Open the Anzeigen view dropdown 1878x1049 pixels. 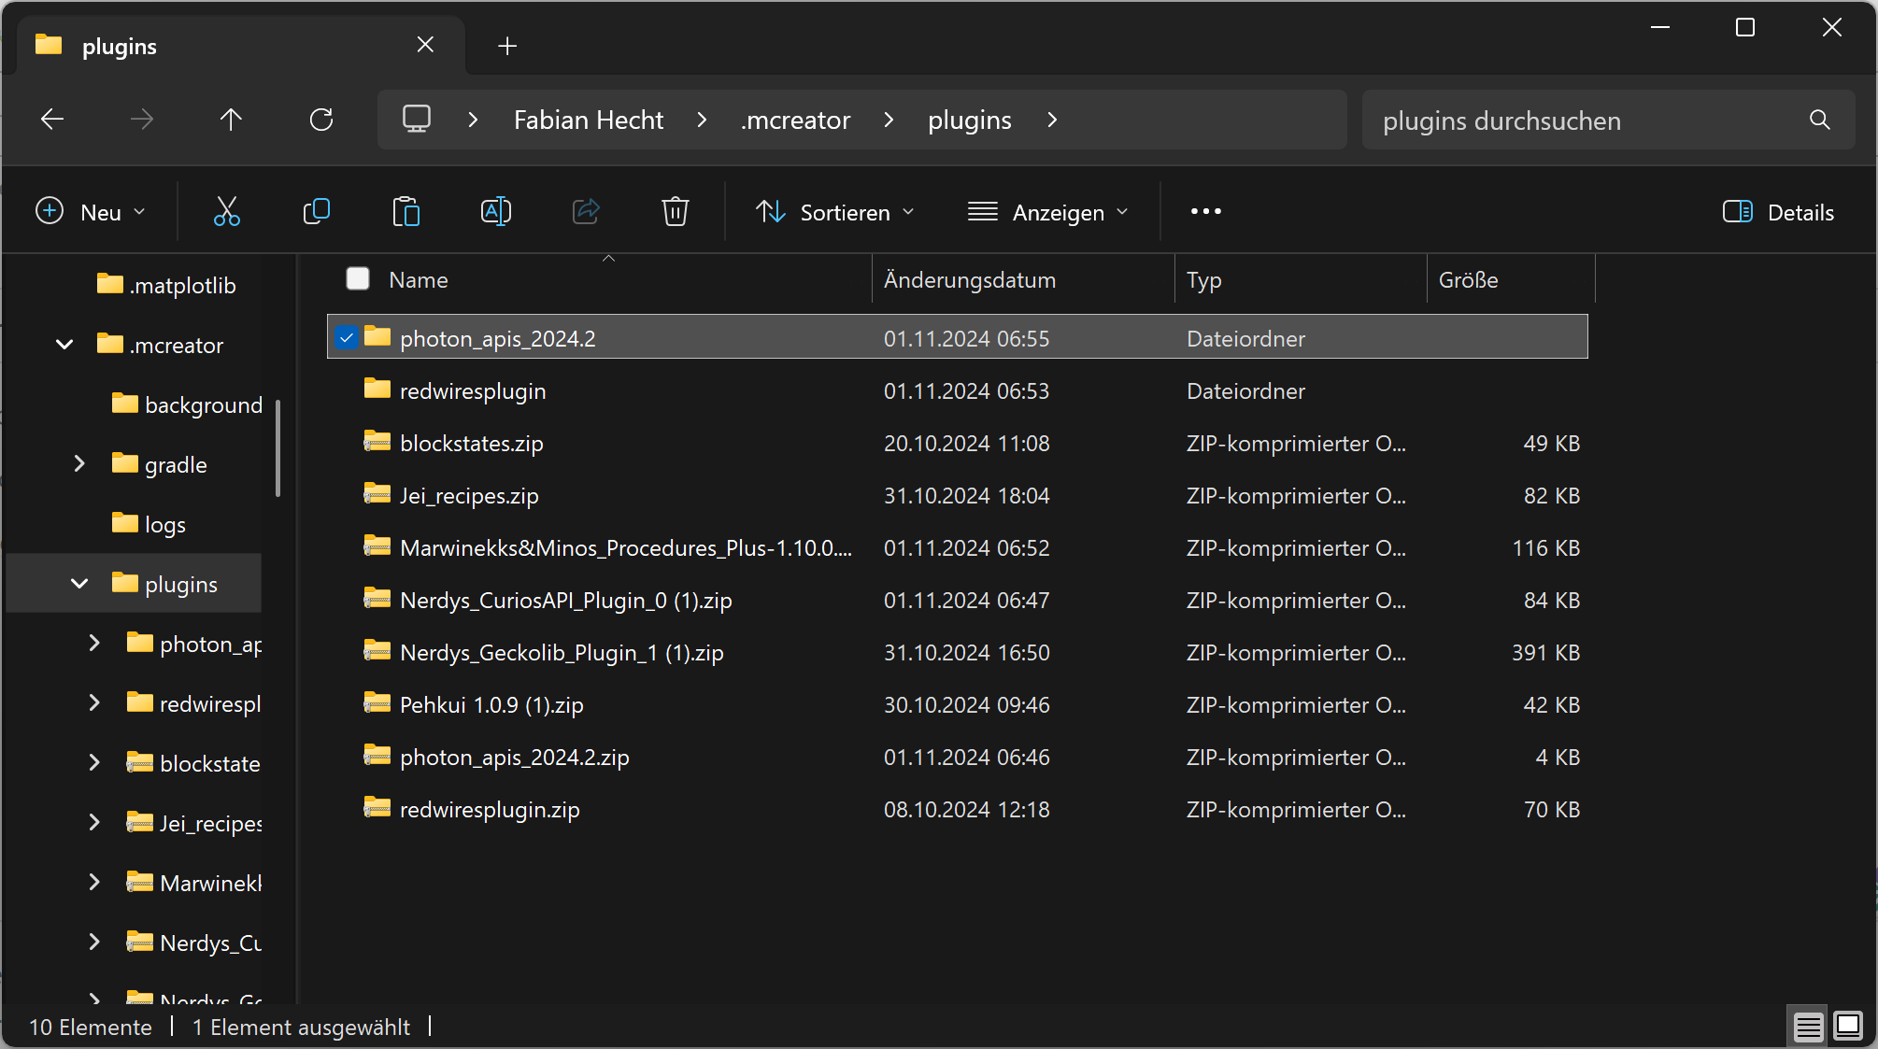point(1048,212)
